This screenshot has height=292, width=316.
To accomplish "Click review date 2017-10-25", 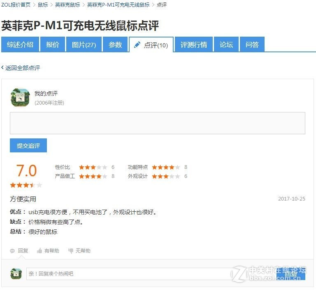I will (292, 199).
